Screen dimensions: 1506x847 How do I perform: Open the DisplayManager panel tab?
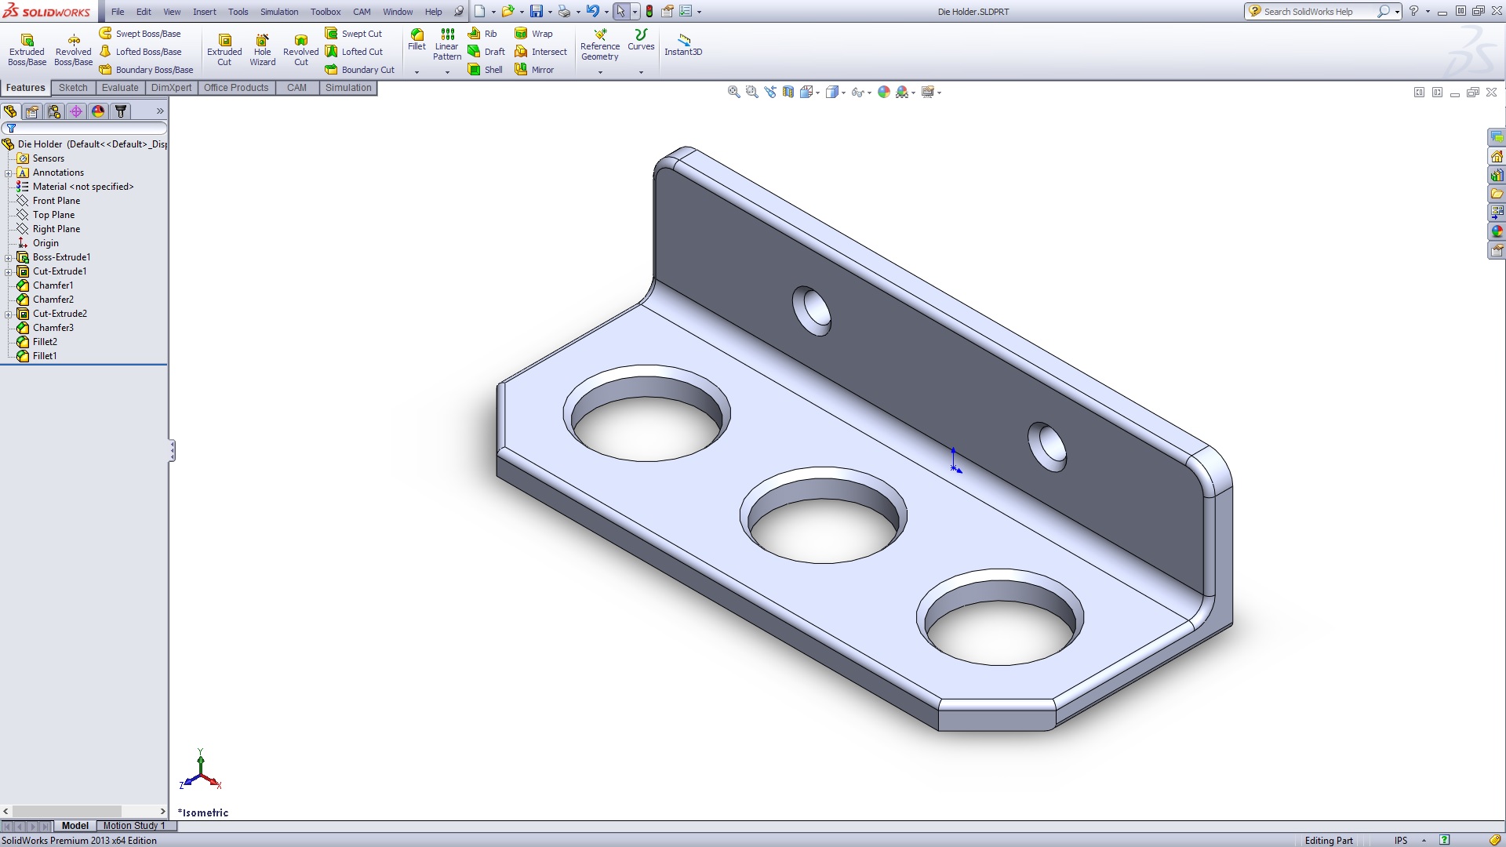click(x=98, y=111)
